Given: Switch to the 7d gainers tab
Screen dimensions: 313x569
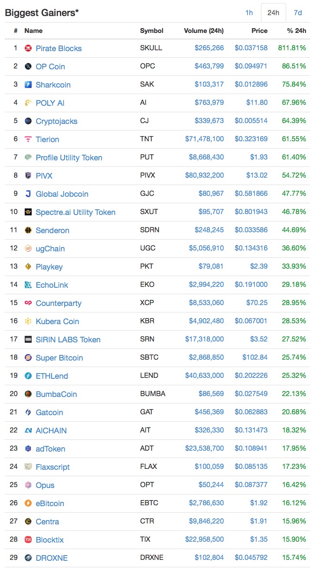Looking at the screenshot, I should tap(298, 13).
